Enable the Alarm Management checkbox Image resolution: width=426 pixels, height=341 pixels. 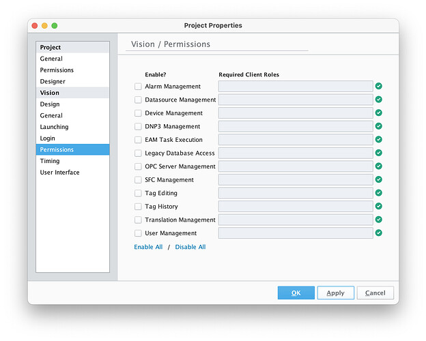(x=139, y=87)
